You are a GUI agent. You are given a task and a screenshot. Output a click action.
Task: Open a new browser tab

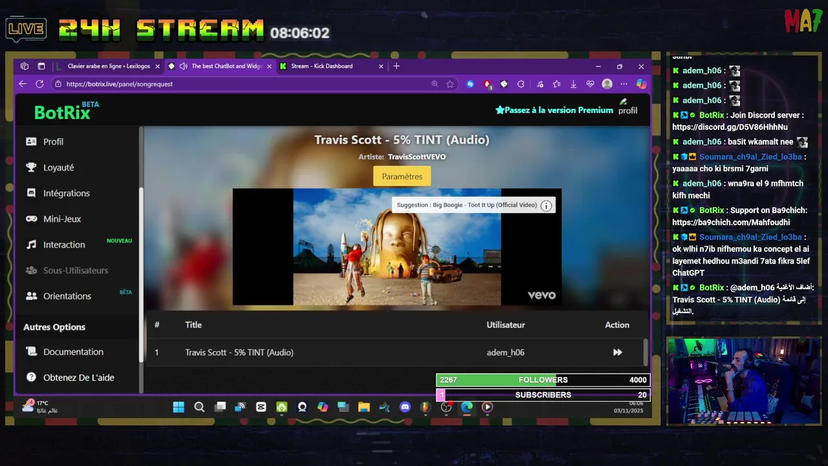(397, 66)
